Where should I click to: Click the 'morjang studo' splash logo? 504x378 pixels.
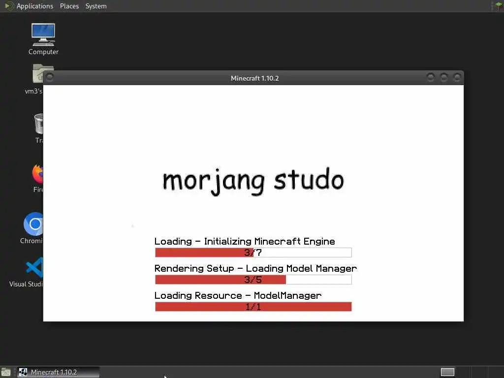click(253, 181)
